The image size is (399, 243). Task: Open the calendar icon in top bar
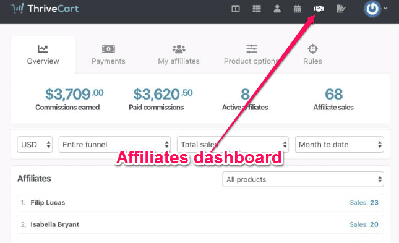tap(297, 9)
